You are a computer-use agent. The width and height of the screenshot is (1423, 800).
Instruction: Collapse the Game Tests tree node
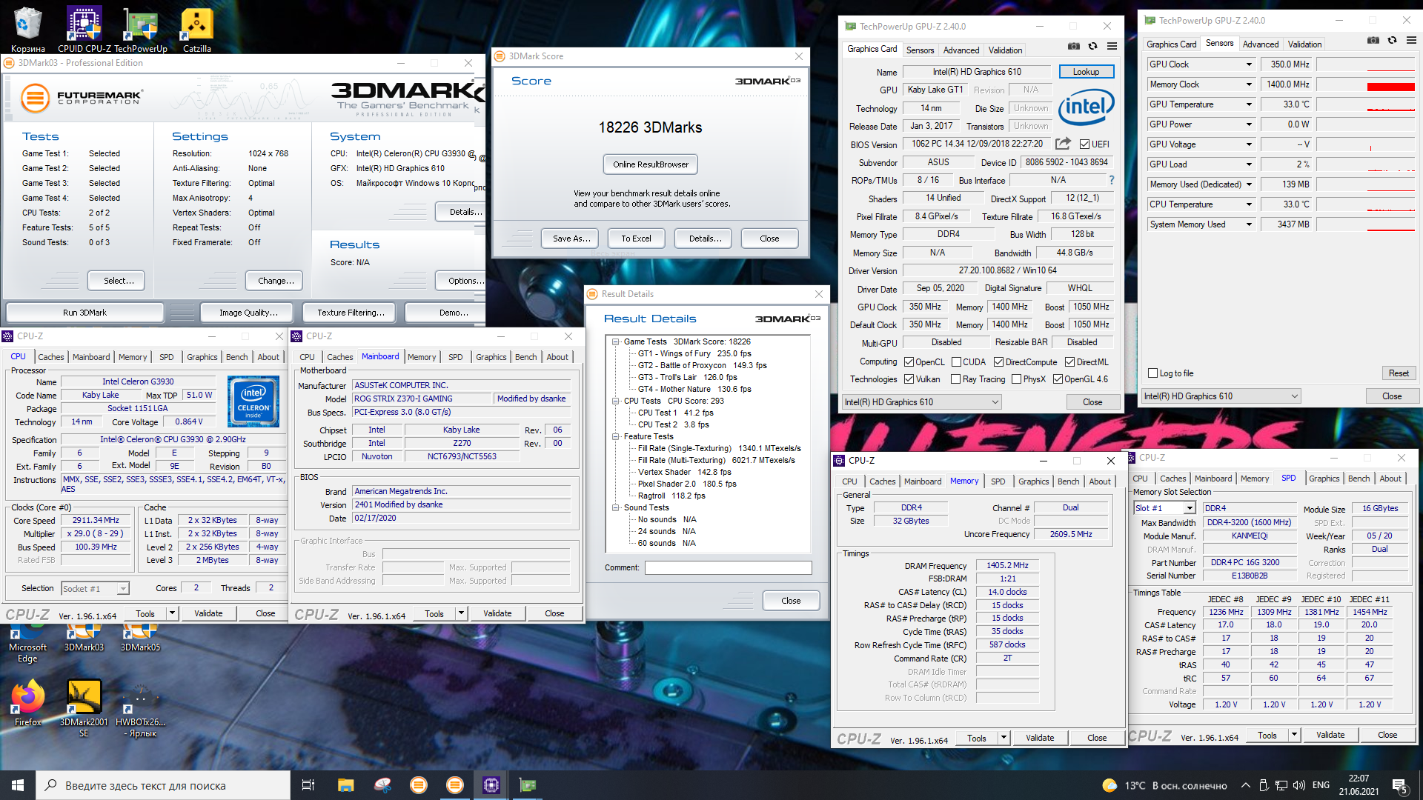615,341
